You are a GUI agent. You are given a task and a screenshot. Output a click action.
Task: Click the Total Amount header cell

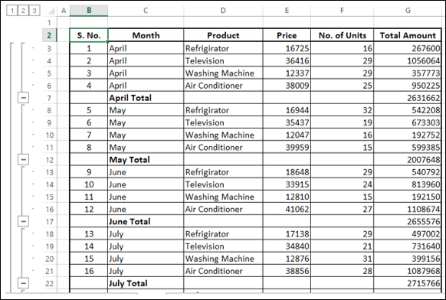(x=408, y=35)
